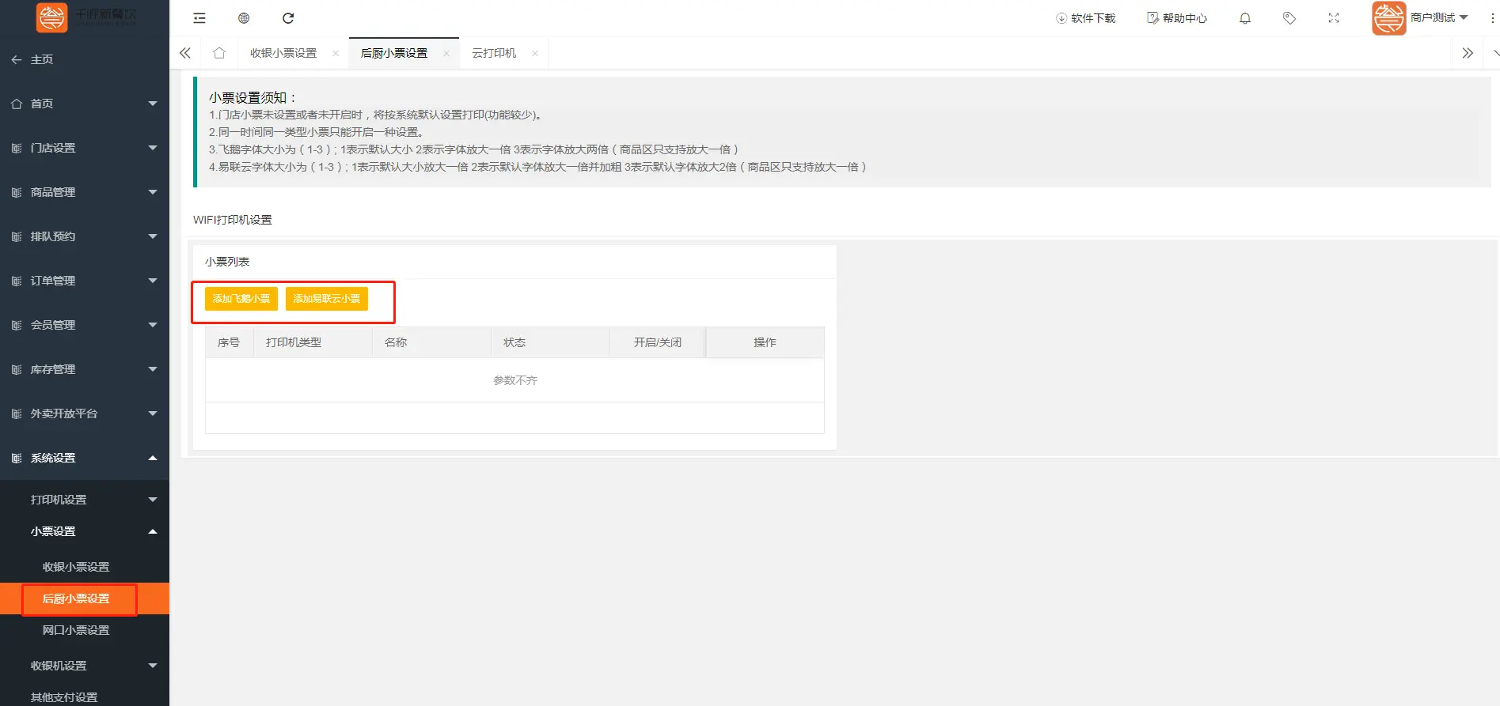1500x706 pixels.
Task: Open 网口小票设置 in sidebar
Action: coord(76,630)
